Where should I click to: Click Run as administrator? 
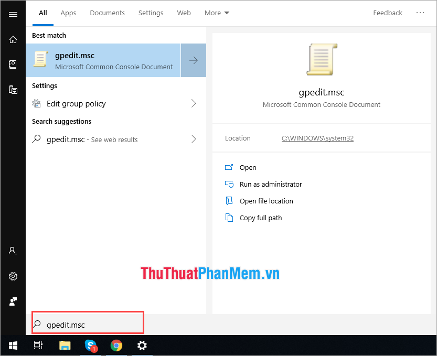pyautogui.click(x=271, y=184)
